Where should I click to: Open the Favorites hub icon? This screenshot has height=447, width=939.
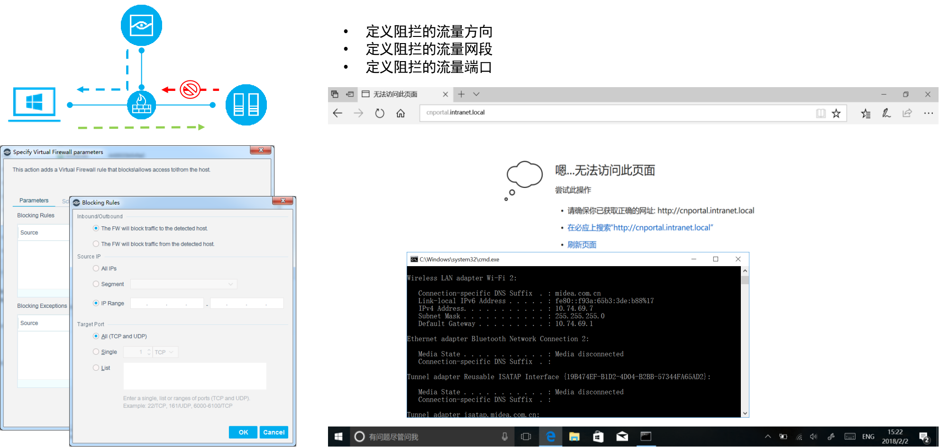tap(866, 113)
